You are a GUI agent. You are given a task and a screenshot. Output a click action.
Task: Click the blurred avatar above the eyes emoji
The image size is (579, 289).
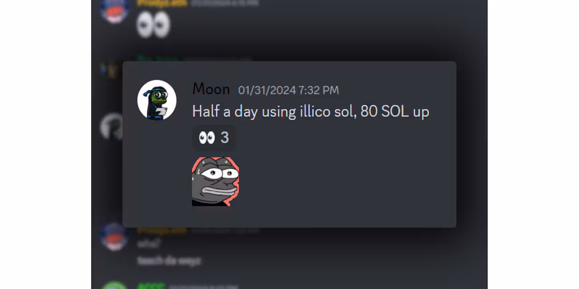pyautogui.click(x=115, y=10)
